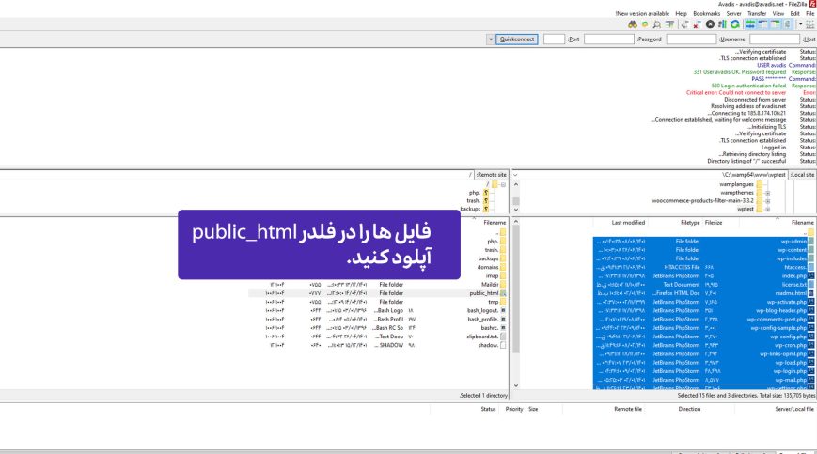Expand the woocommerce-products-filter-main folder node

(767, 200)
